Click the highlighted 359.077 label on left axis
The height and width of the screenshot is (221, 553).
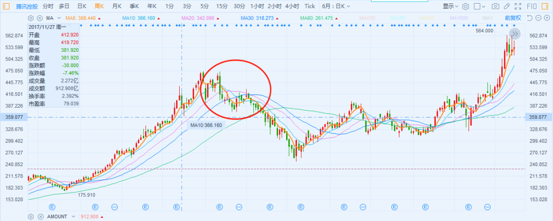coord(13,117)
